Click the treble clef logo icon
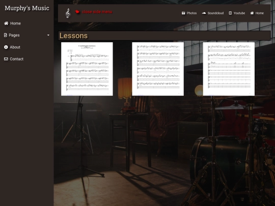Image resolution: width=275 pixels, height=206 pixels. pyautogui.click(x=68, y=13)
